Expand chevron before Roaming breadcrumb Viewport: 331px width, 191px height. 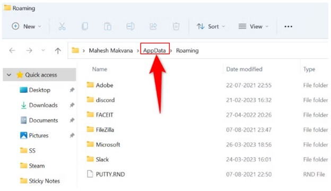click(171, 51)
